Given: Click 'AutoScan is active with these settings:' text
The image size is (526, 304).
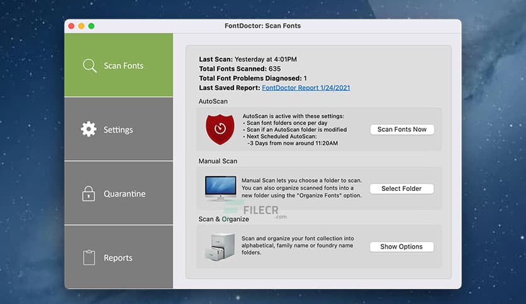Looking at the screenshot, I should coord(293,116).
